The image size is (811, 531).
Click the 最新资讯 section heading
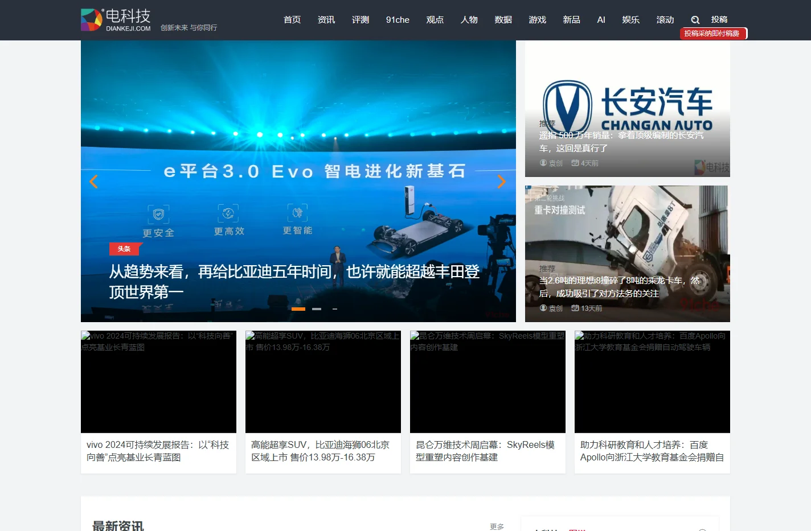point(118,526)
